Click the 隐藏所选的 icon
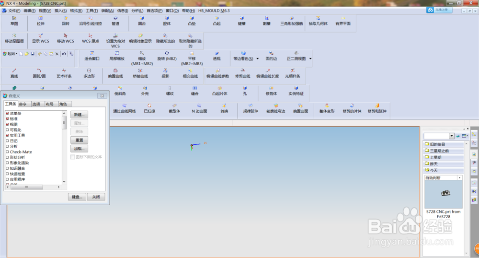This screenshot has width=479, height=258. [x=165, y=36]
